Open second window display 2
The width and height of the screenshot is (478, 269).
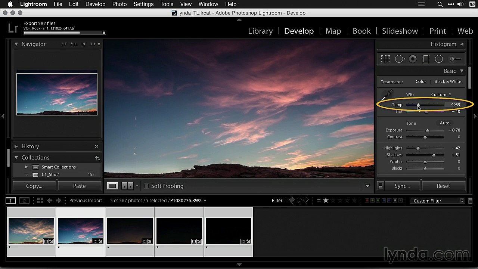point(24,201)
